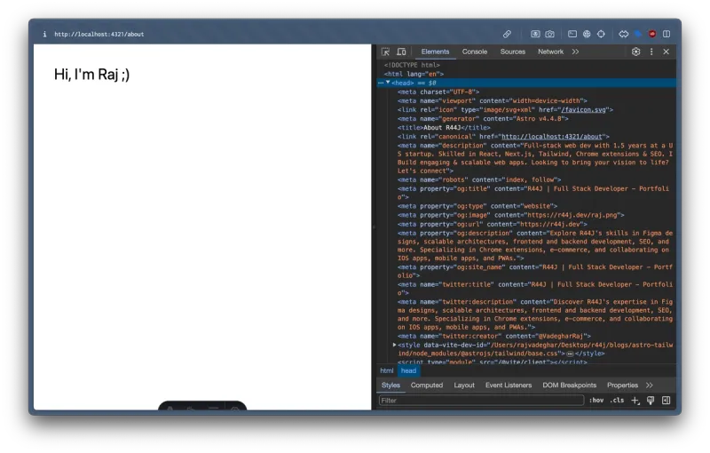
Task: Click the "Hi, I'm Raj ;)" heading
Action: click(x=92, y=74)
